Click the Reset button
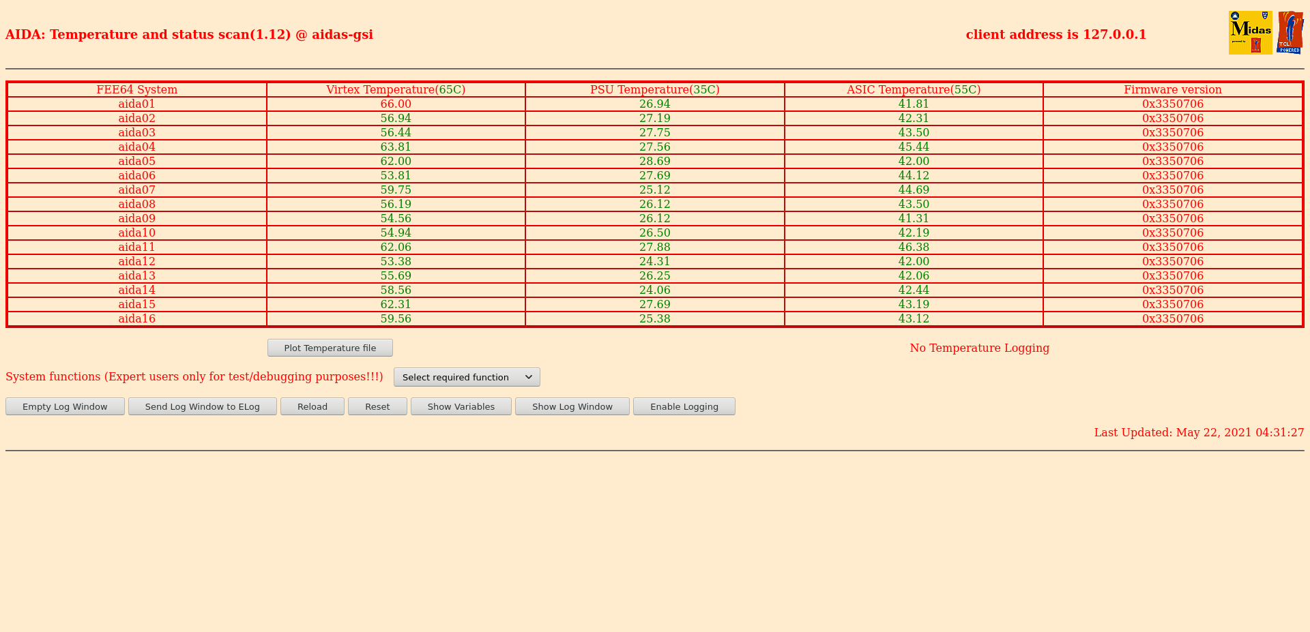Viewport: 1310px width, 632px height. [377, 406]
